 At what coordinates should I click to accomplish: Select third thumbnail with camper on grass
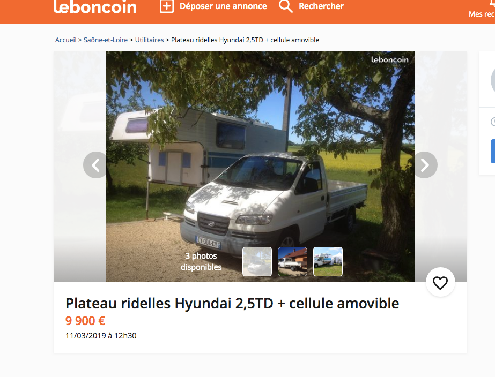click(328, 262)
